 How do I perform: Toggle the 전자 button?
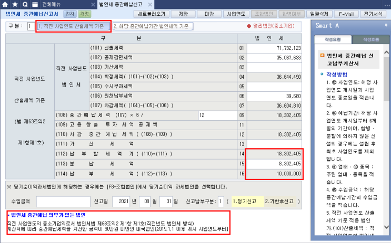[70, 14]
